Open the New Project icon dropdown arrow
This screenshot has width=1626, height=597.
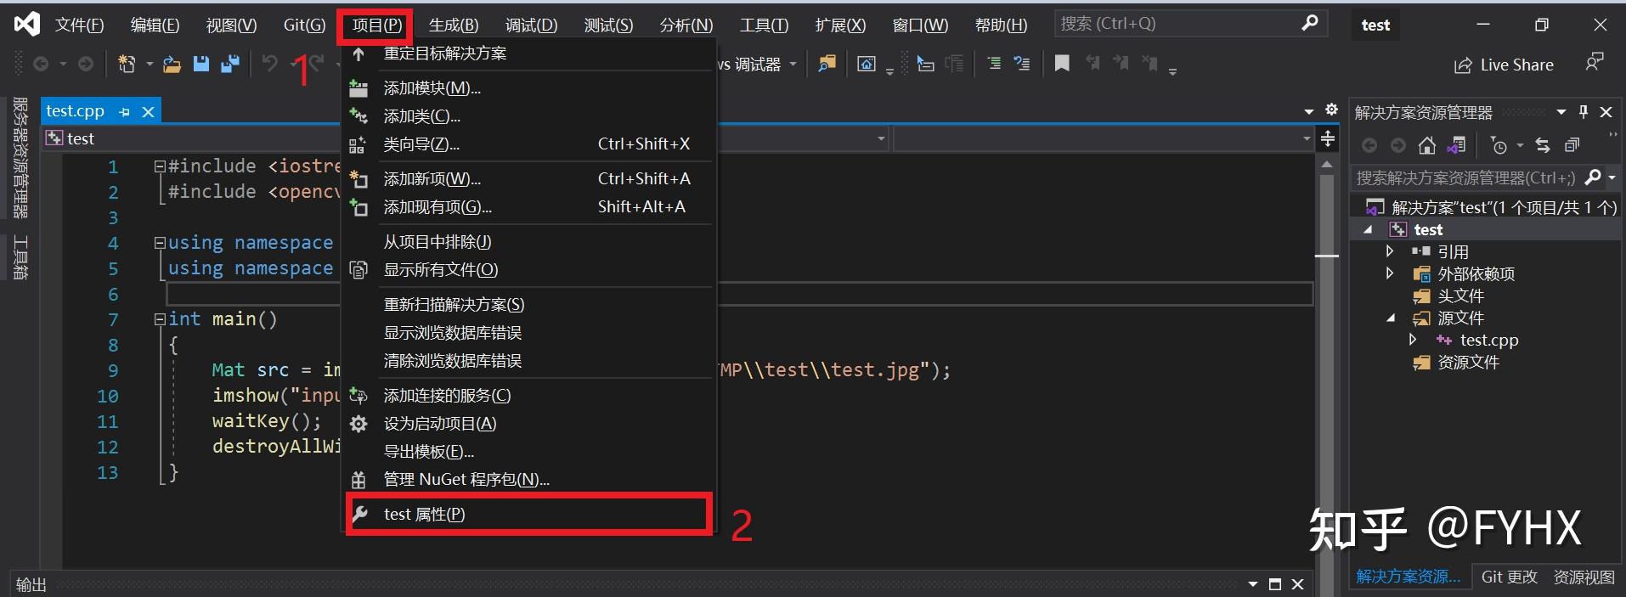pos(150,64)
